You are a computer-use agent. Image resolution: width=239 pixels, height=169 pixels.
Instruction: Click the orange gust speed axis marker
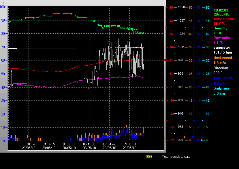185,137
